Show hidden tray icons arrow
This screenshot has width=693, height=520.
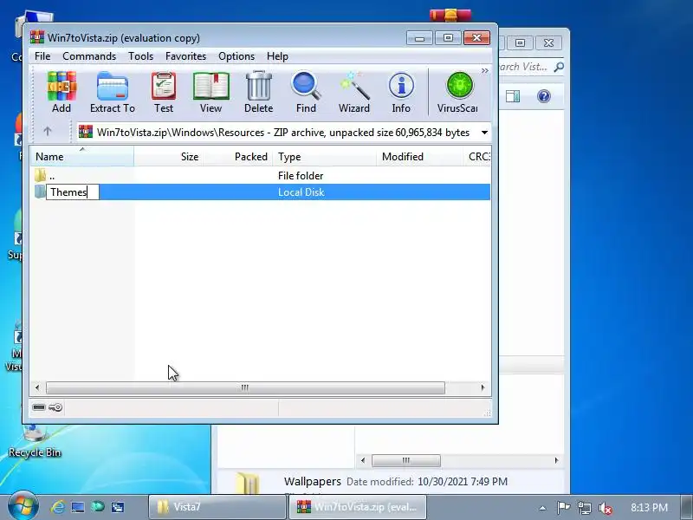coord(543,508)
